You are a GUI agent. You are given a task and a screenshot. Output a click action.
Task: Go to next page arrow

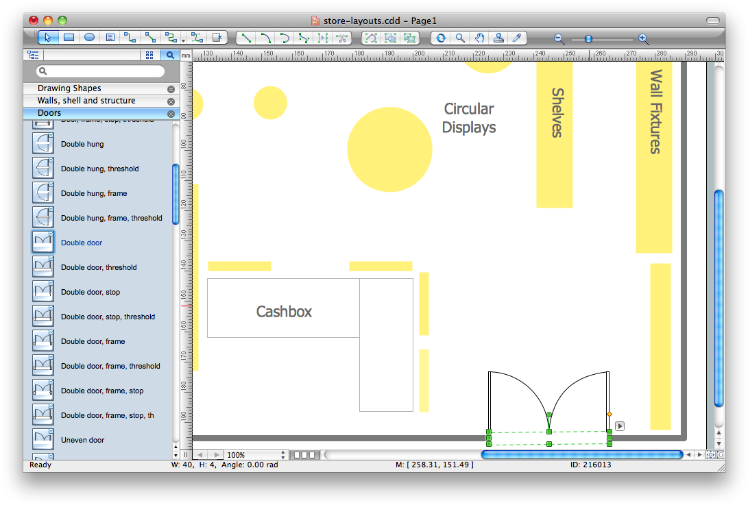click(217, 455)
